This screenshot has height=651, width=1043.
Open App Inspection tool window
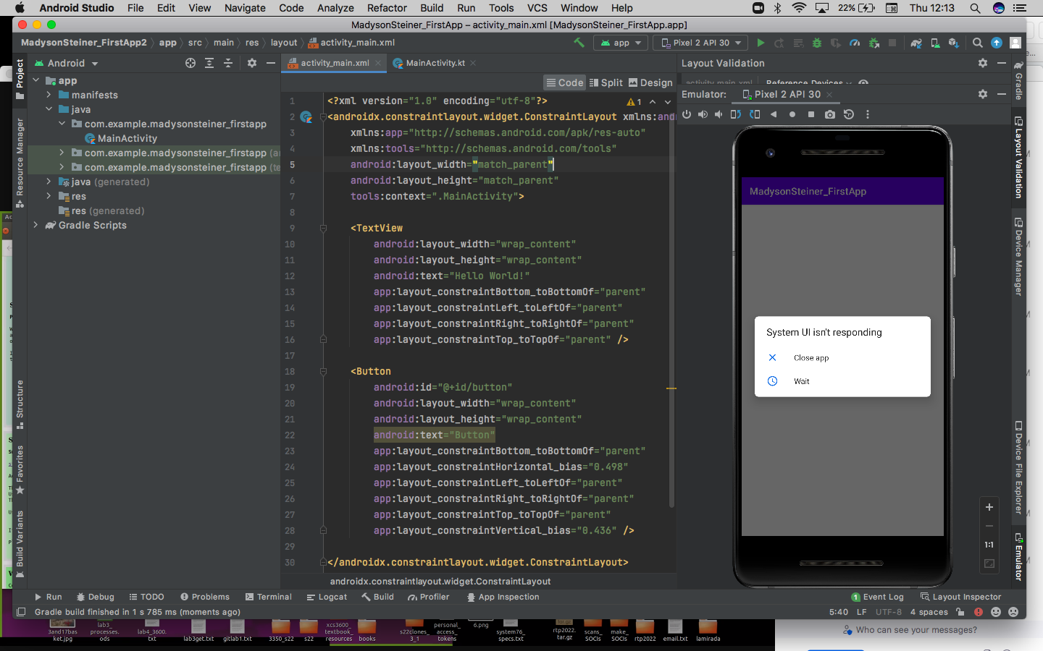coord(503,597)
